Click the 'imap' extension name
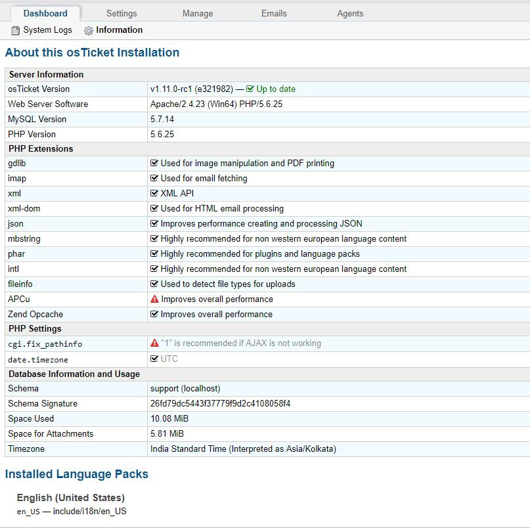Viewport: 530px width, 528px height. [17, 179]
